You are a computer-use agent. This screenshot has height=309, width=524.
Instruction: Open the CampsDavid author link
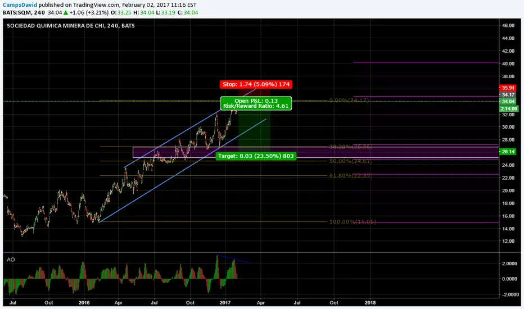point(20,5)
